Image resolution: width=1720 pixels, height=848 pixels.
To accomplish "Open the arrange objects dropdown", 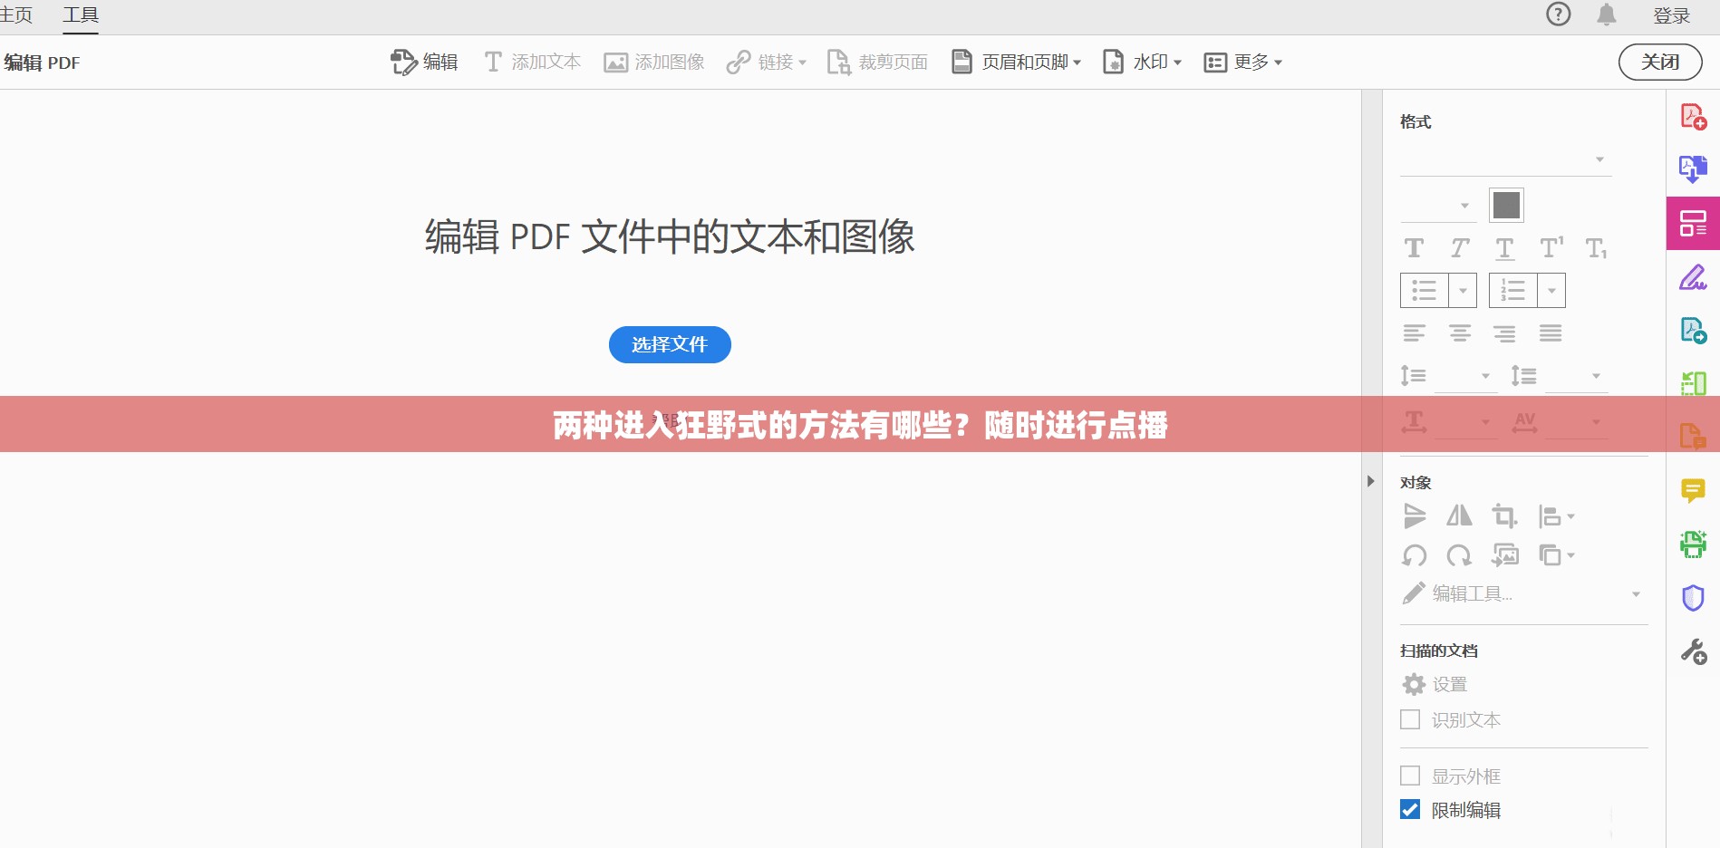I will coord(1556,554).
